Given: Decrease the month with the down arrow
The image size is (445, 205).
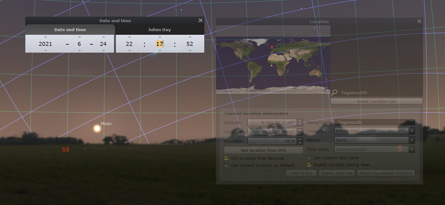Looking at the screenshot, I should (79, 50).
